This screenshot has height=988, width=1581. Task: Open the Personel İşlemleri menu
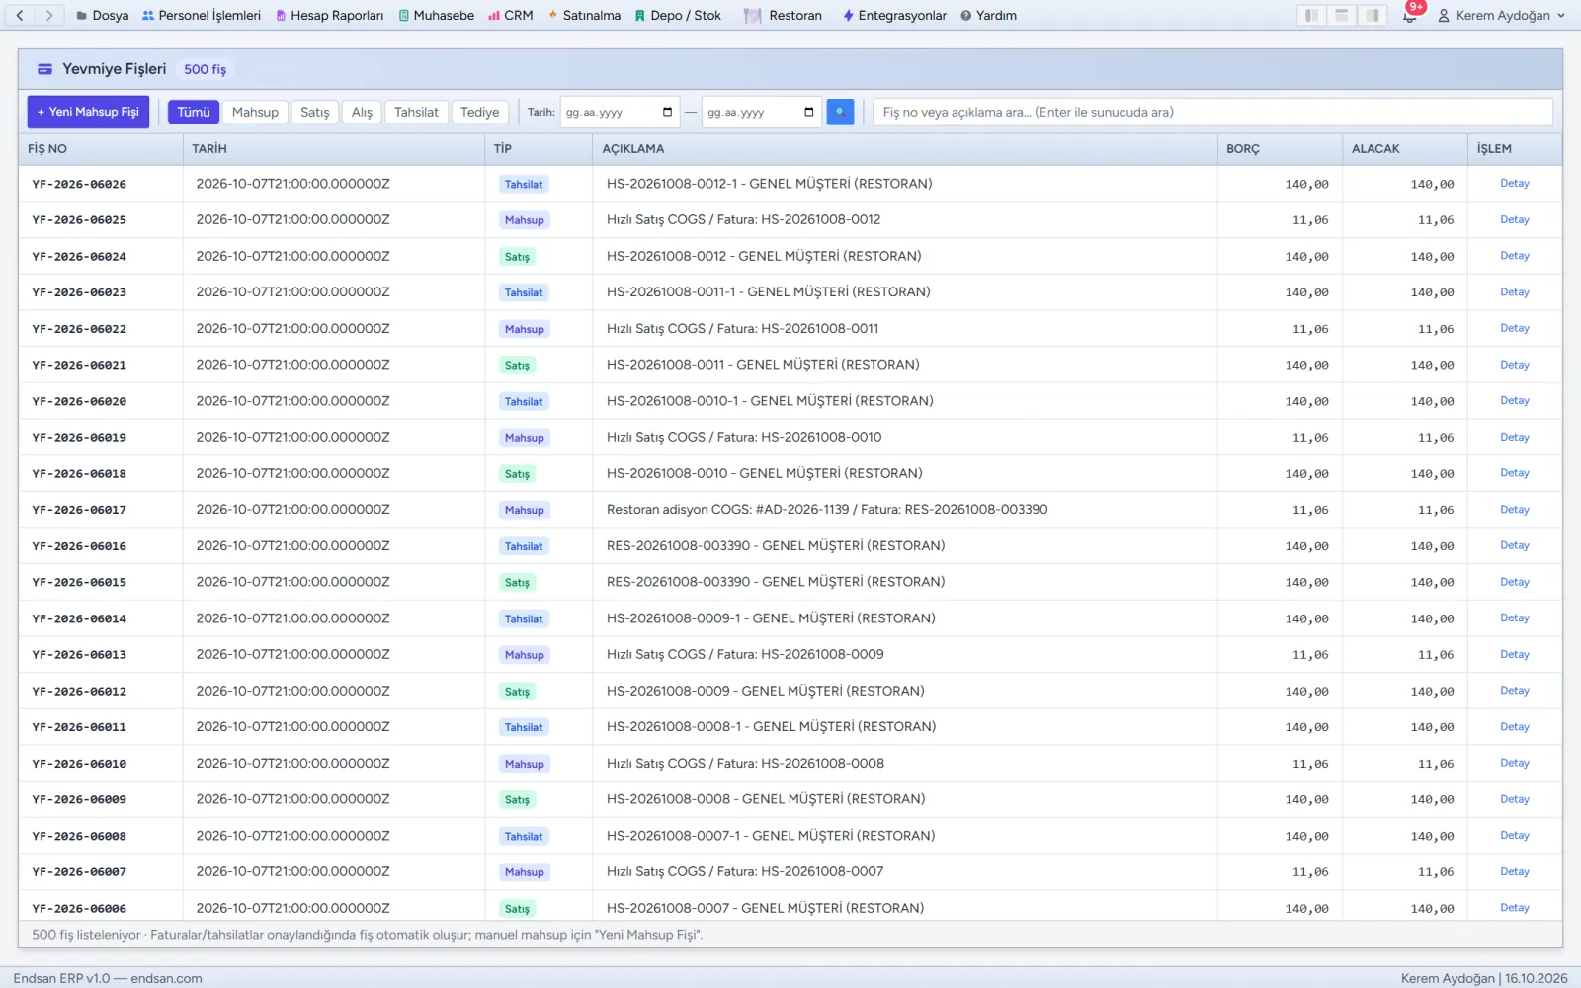coord(202,15)
